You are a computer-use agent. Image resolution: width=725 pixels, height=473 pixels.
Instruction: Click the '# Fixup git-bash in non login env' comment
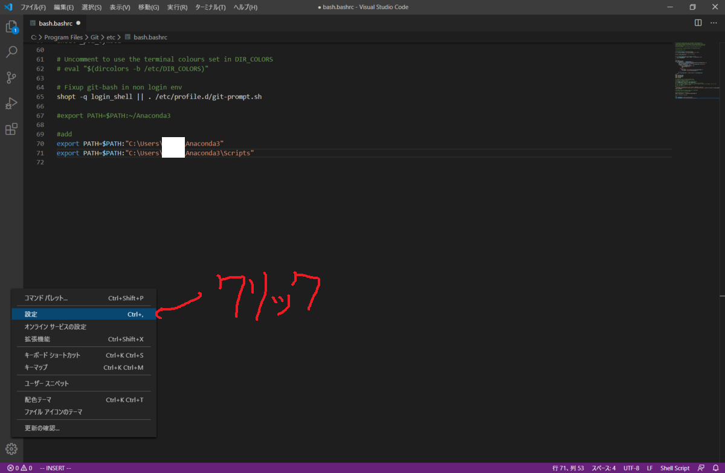coord(119,87)
